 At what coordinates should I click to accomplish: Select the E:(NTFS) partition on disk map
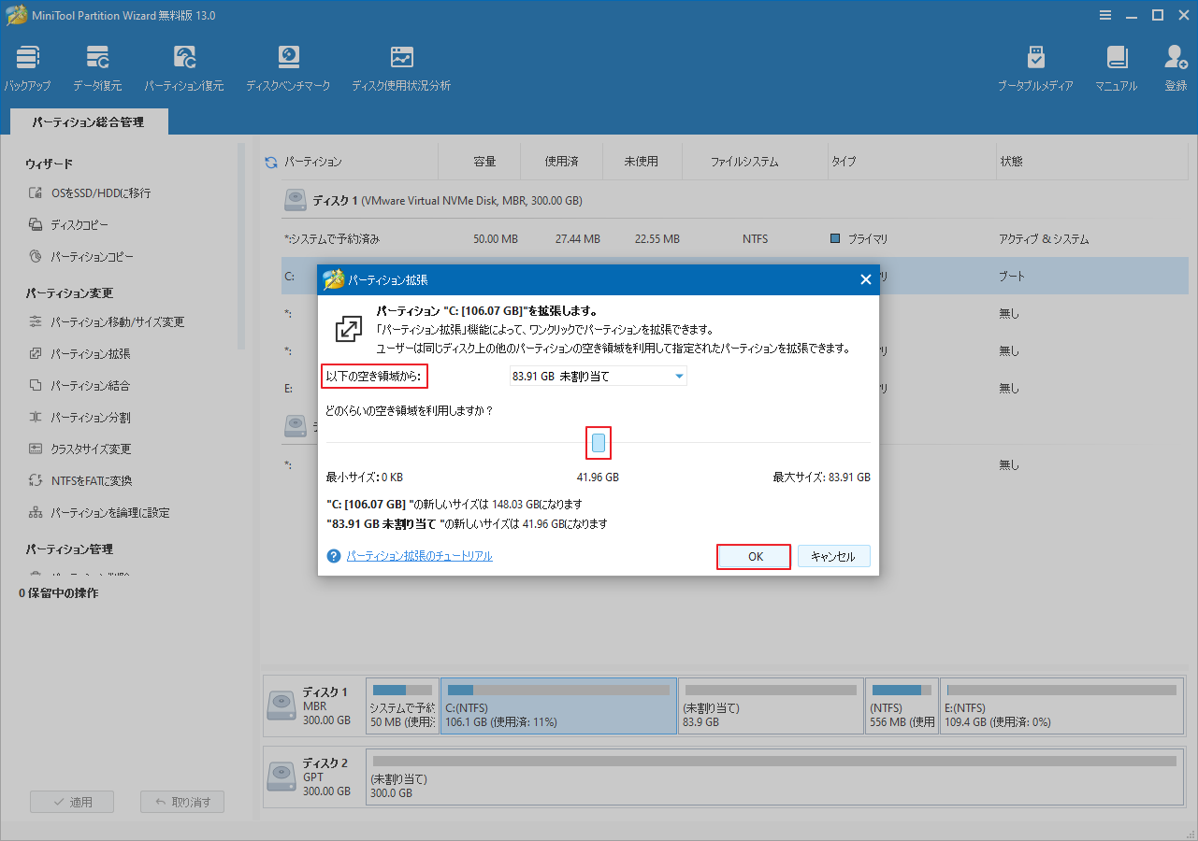(1061, 706)
